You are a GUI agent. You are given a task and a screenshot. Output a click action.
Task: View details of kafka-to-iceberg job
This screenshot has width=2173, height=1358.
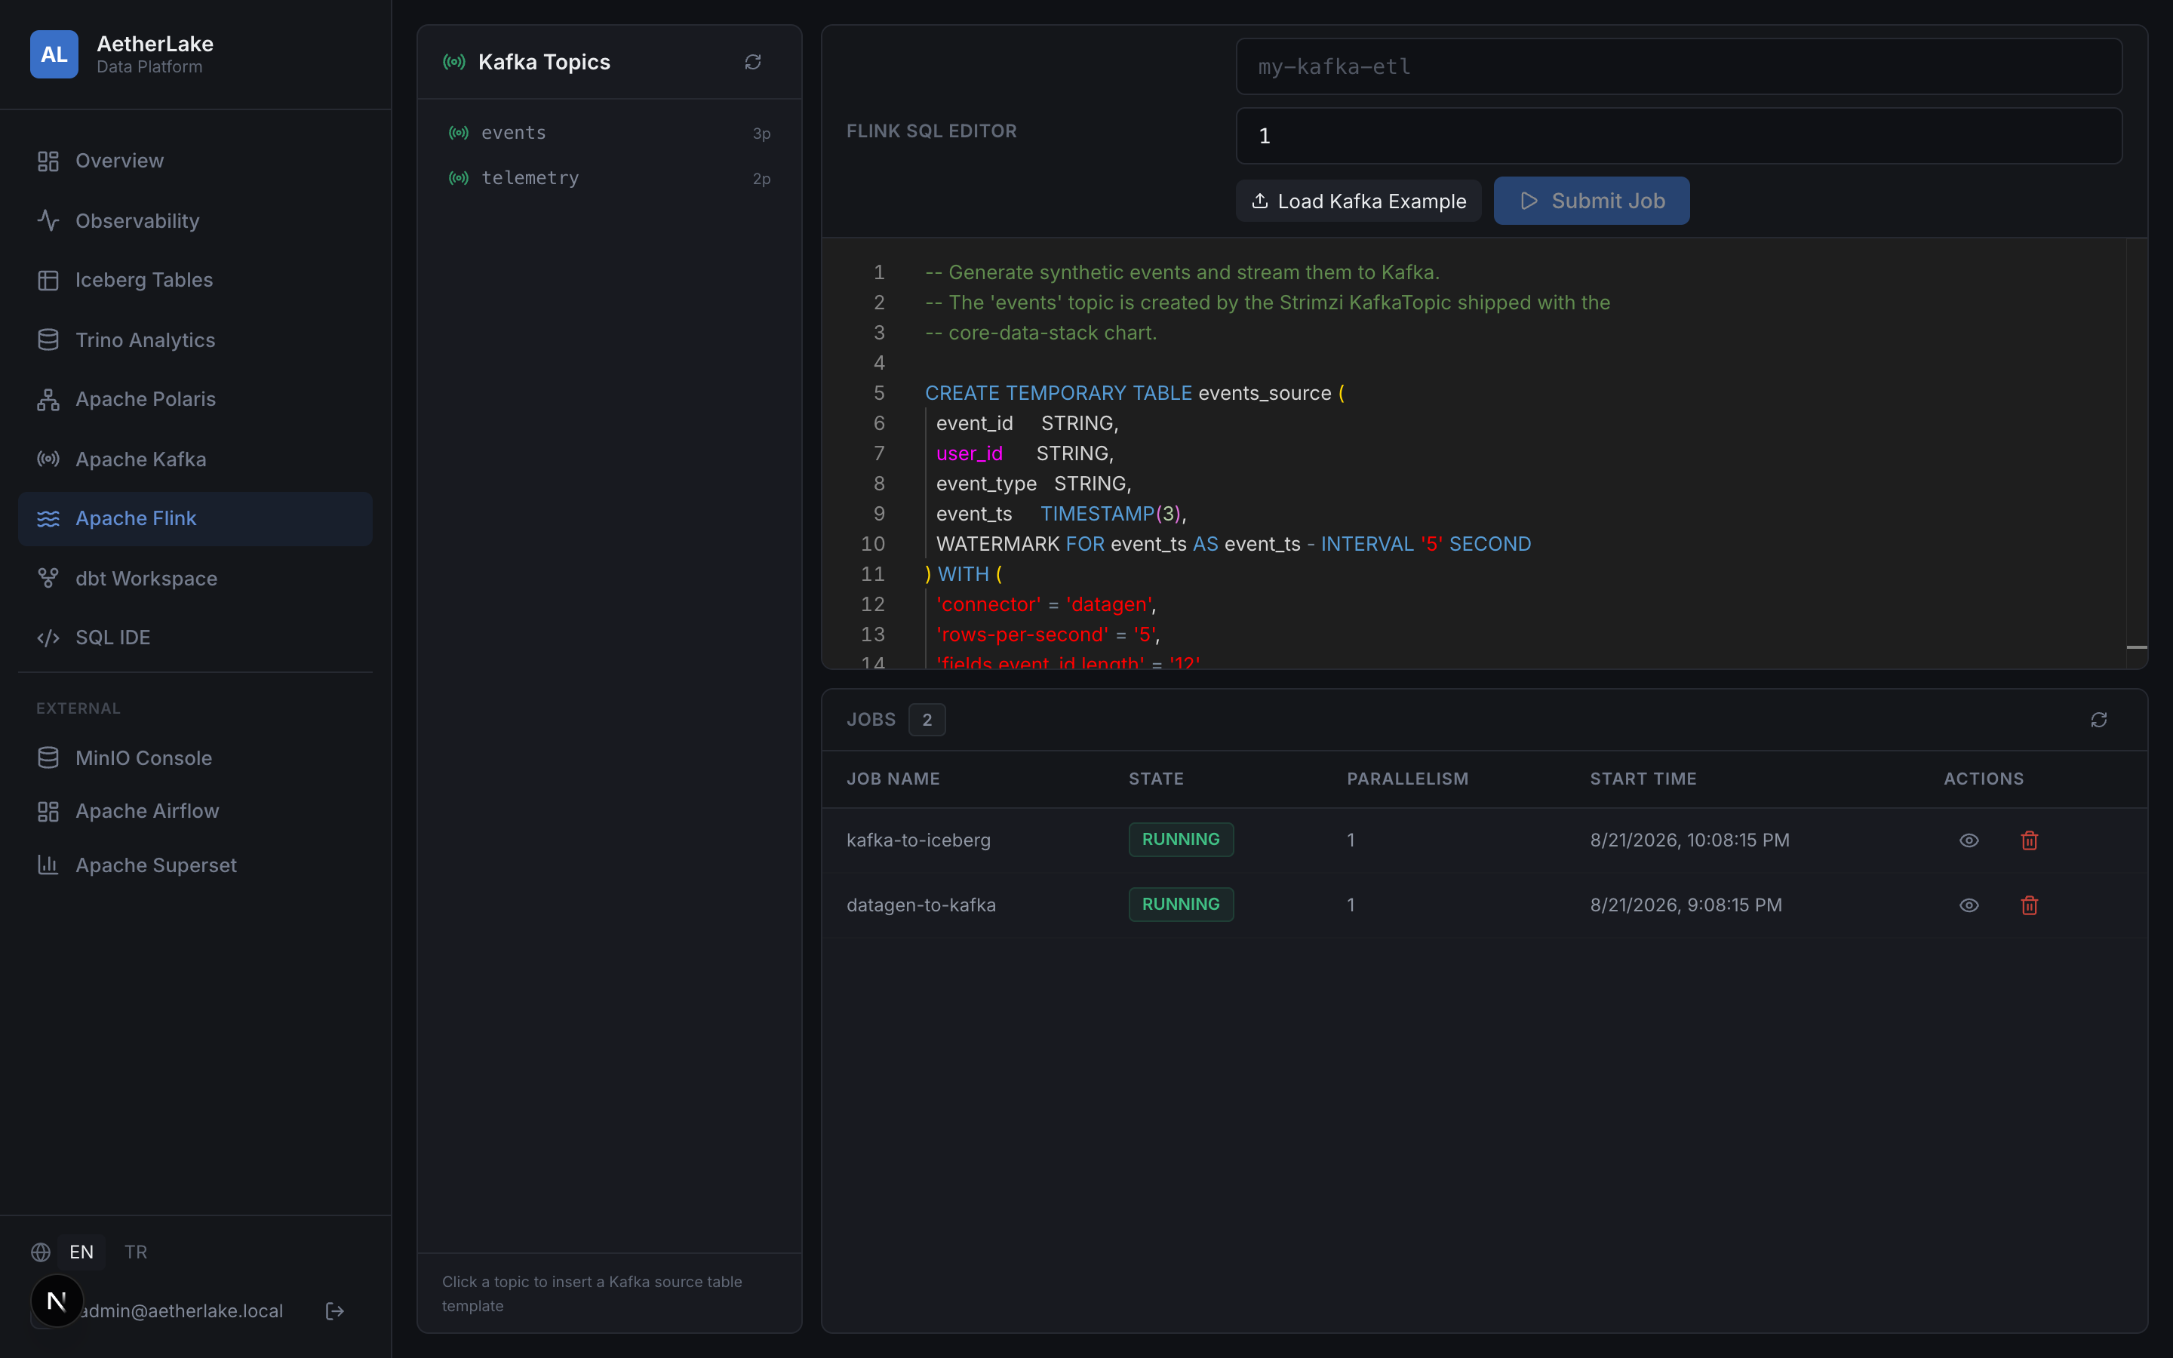[1969, 840]
